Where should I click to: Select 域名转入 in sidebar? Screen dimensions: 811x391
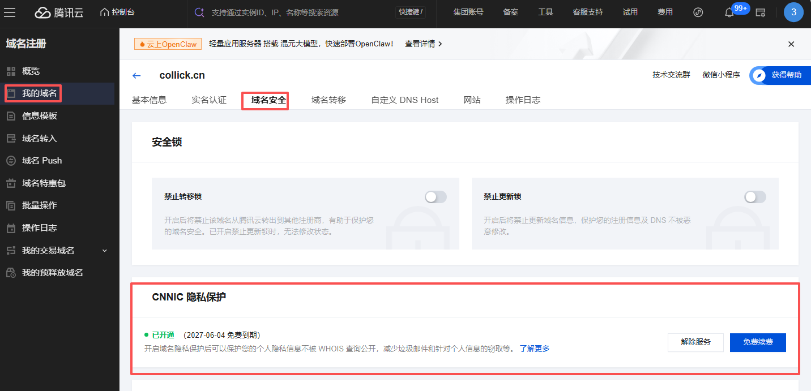tap(40, 138)
